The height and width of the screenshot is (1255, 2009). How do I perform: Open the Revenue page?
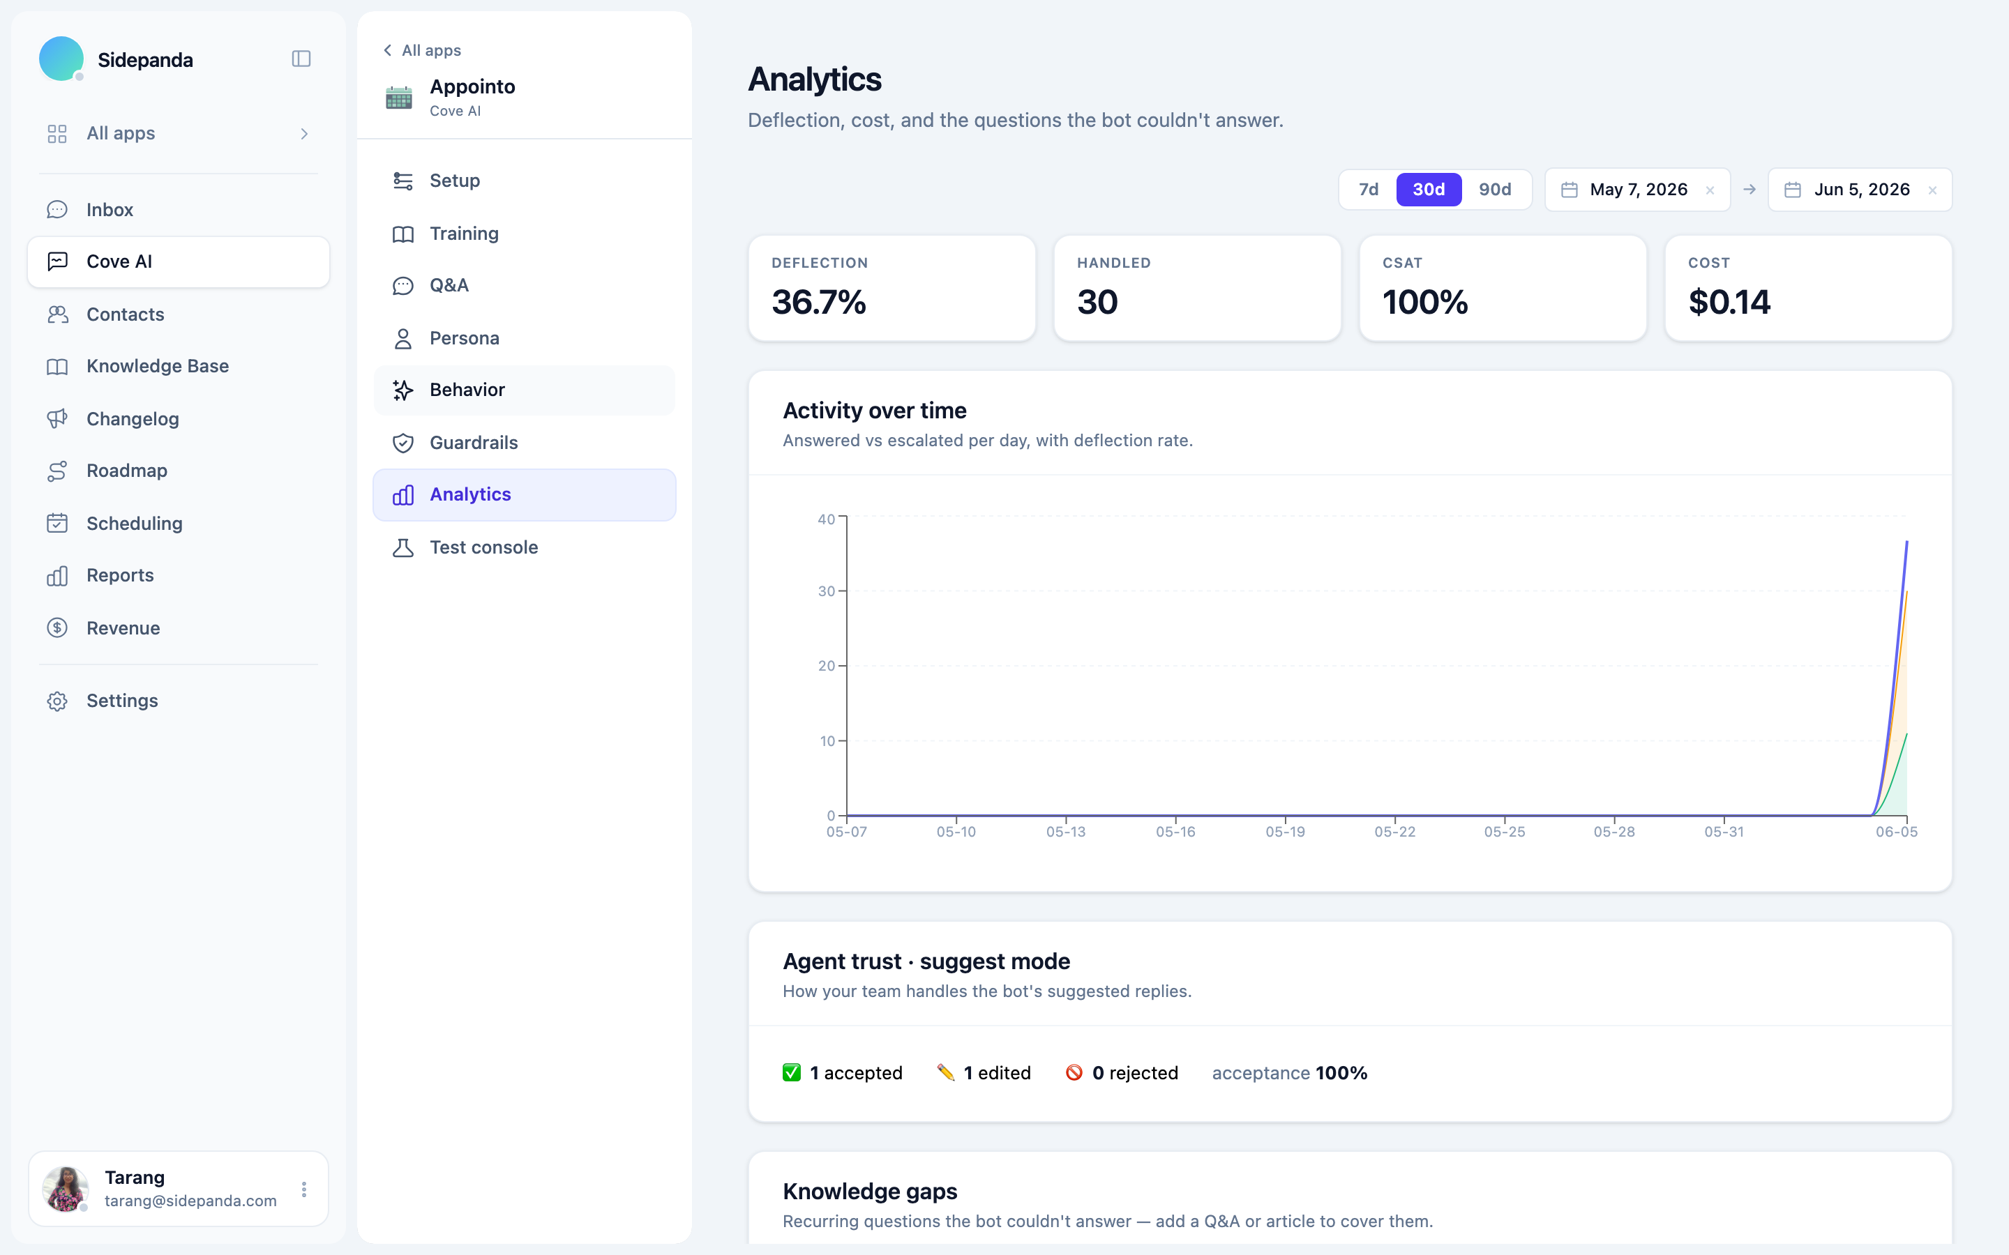(x=179, y=628)
